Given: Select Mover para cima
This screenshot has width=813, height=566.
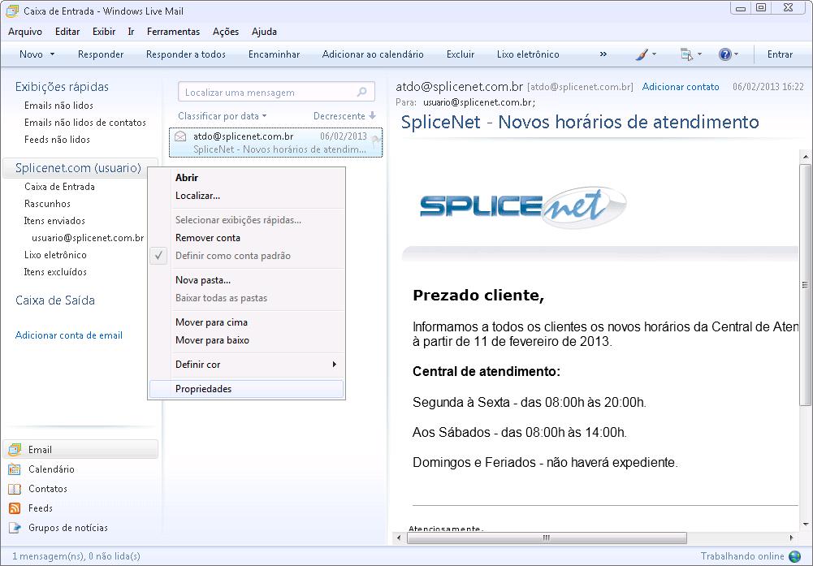Looking at the screenshot, I should click(x=247, y=322).
